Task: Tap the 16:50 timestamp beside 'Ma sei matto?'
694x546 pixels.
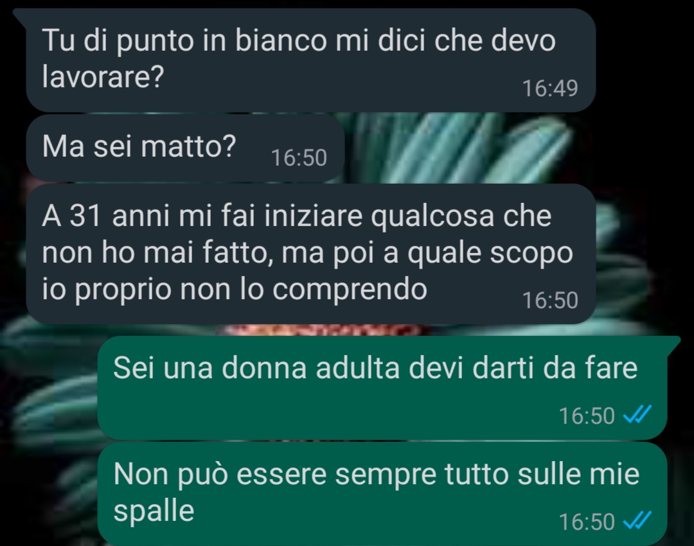Action: pyautogui.click(x=299, y=157)
